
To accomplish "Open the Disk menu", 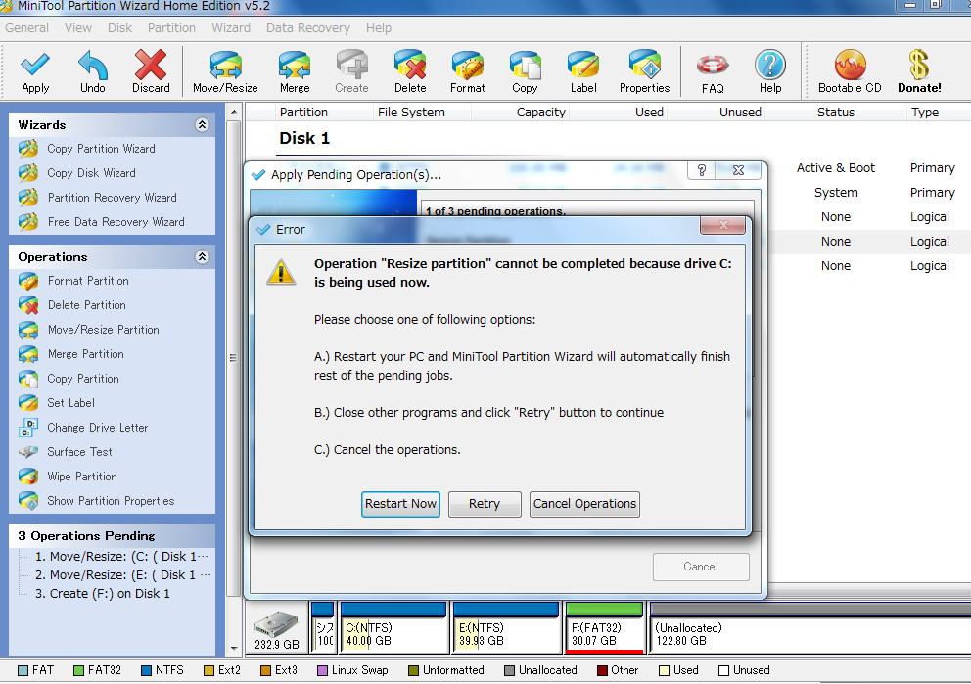I will [x=119, y=27].
